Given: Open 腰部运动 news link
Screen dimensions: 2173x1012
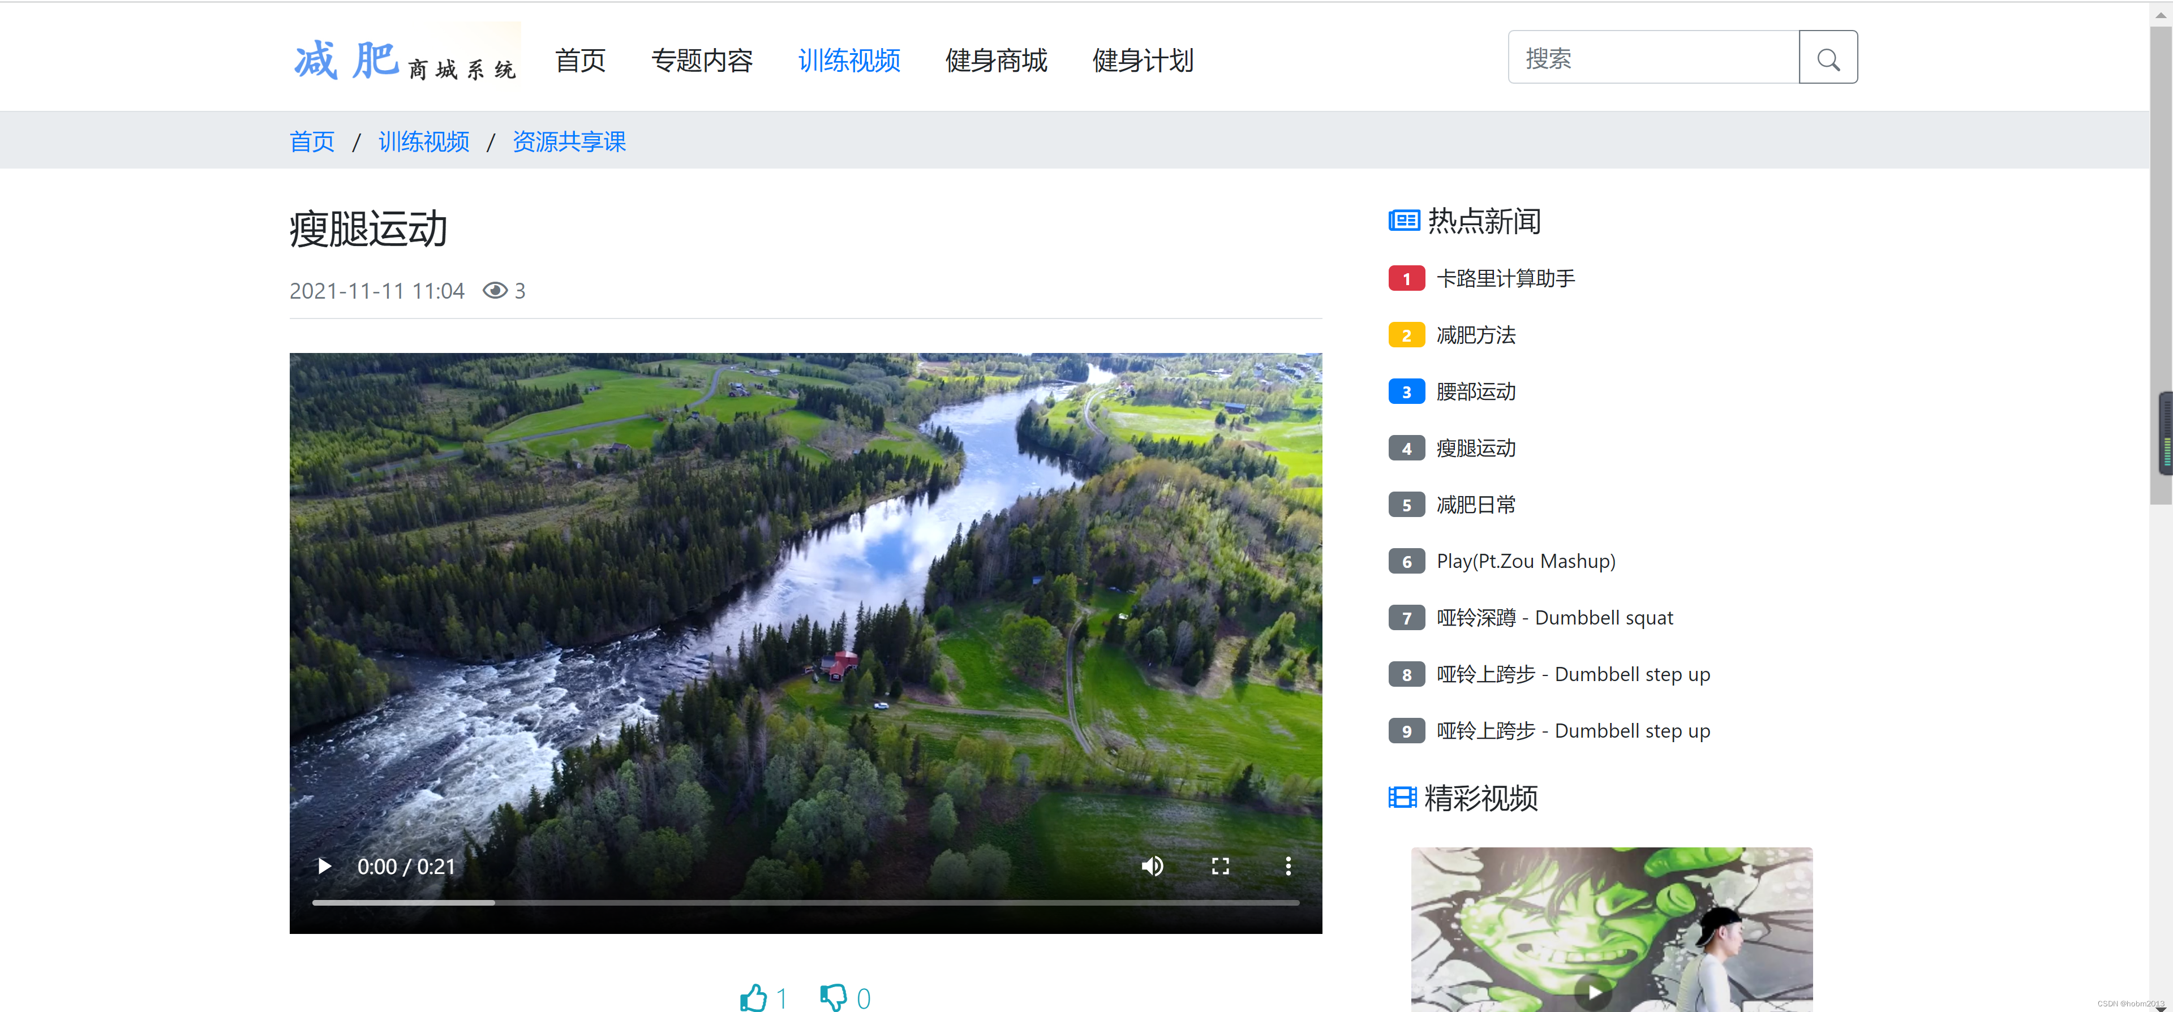Looking at the screenshot, I should point(1476,391).
